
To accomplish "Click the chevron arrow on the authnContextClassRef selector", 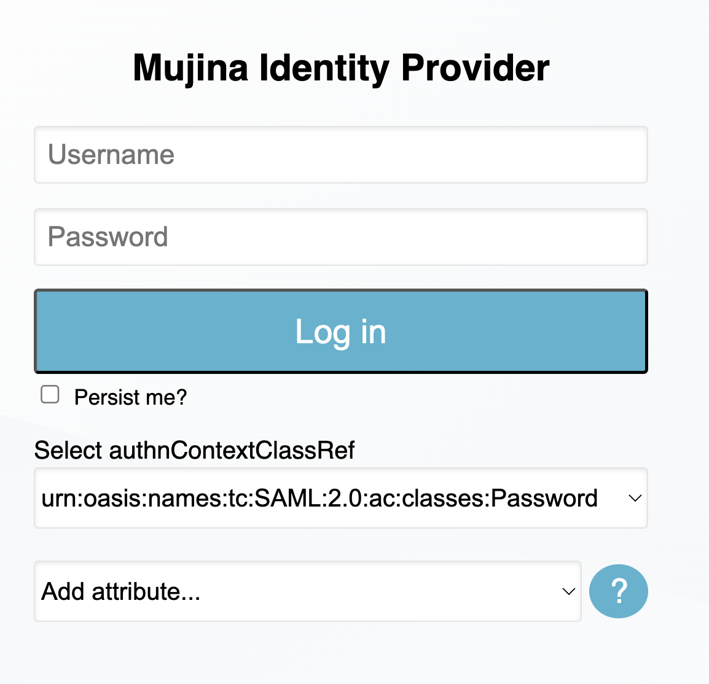I will (635, 499).
